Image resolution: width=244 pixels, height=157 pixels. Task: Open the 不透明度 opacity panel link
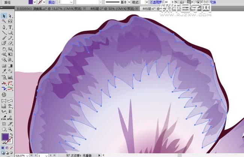[x=157, y=2]
